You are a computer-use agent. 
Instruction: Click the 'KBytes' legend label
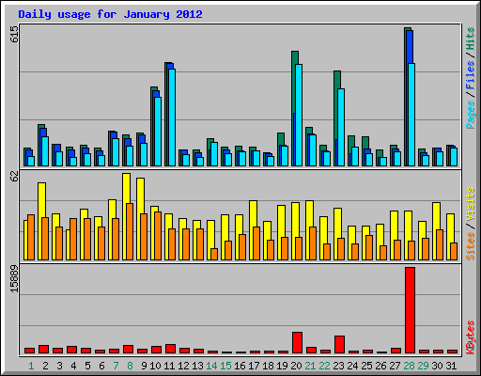click(x=470, y=337)
